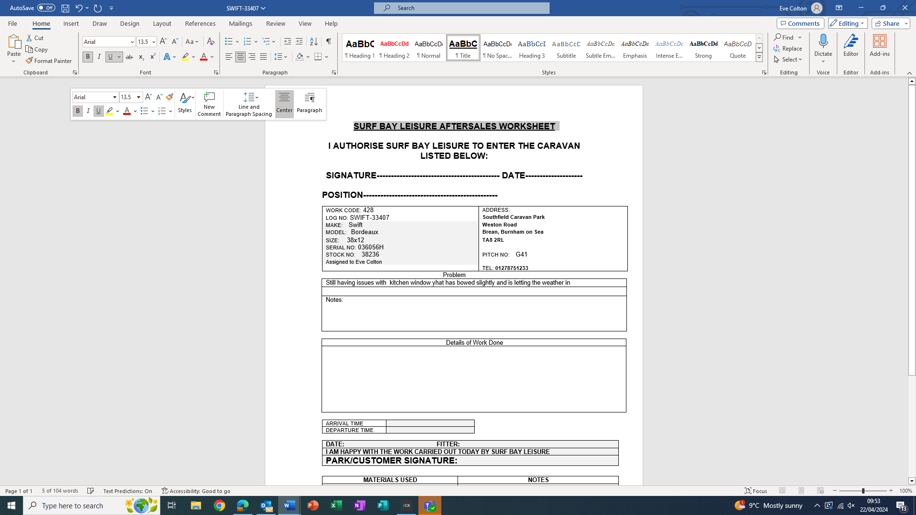Open the Dictate microphone tool
Image resolution: width=916 pixels, height=515 pixels.
coord(823,42)
